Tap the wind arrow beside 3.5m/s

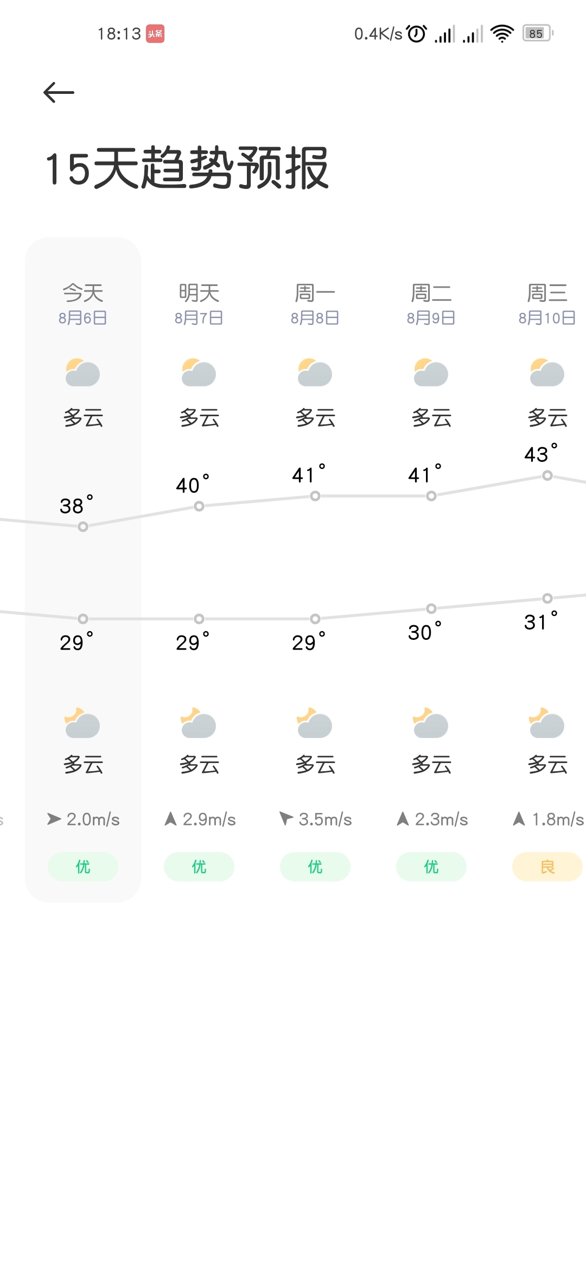click(x=286, y=818)
